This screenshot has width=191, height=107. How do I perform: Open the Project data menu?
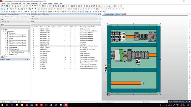(x=34, y=4)
